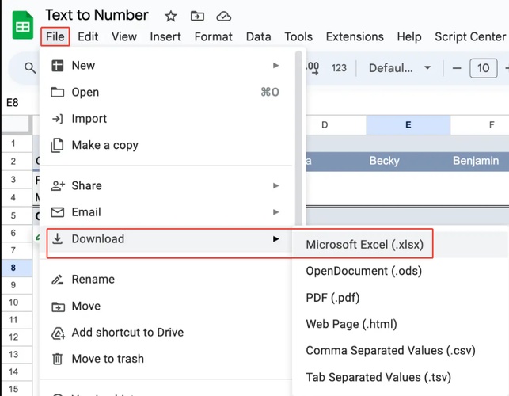Click the move-to-folder icon beside title
Image resolution: width=509 pixels, height=396 pixels.
197,16
